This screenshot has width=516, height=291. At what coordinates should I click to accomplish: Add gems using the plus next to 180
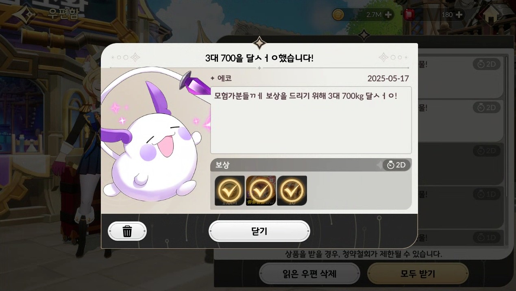click(x=459, y=15)
